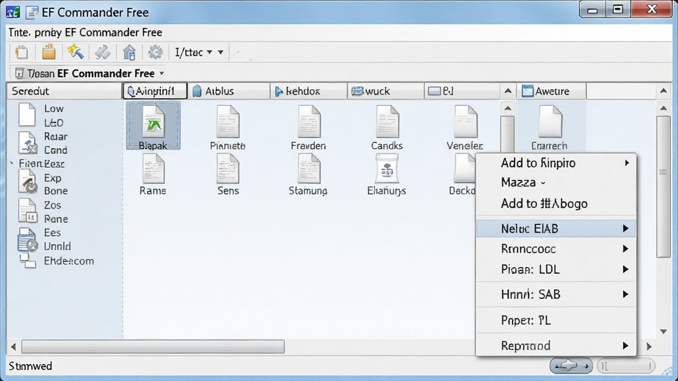This screenshot has height=381, width=678.
Task: Switch to the wuck tab
Action: coord(386,91)
